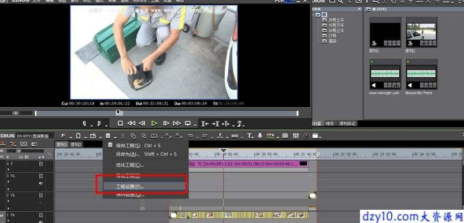Click the Add cut point icon in player
This screenshot has width=464, height=223.
(225, 124)
